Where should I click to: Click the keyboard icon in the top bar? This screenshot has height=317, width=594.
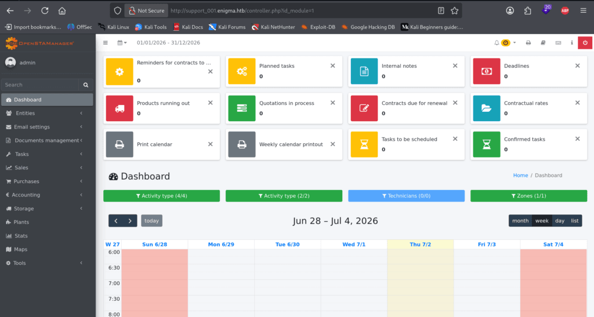click(x=558, y=43)
